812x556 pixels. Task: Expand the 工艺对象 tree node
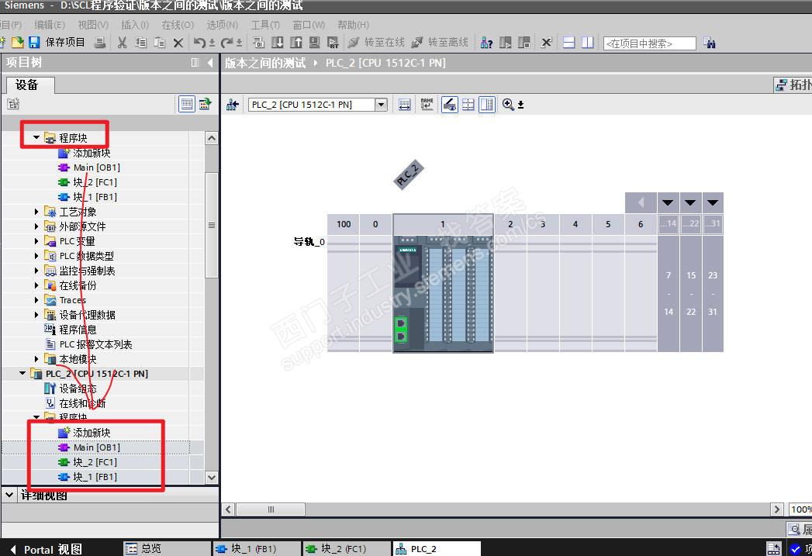(36, 212)
